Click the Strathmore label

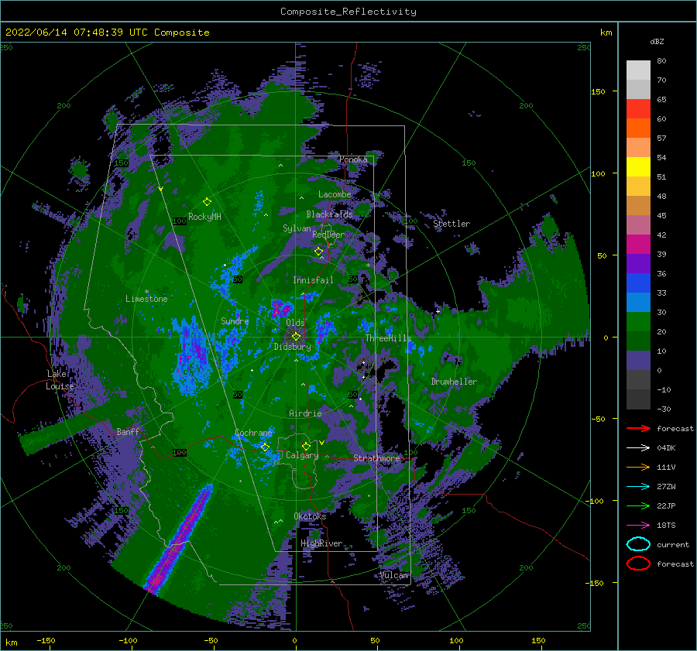point(376,458)
